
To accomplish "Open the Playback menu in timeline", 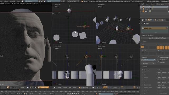I will (19, 94).
